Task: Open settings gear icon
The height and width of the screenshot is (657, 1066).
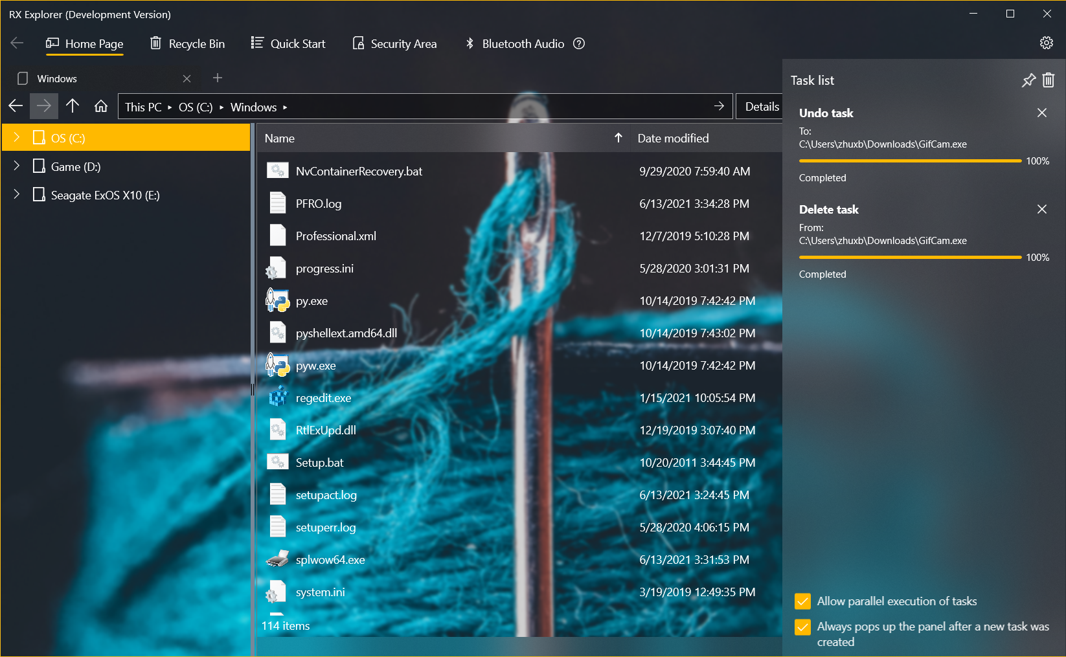Action: [x=1046, y=43]
